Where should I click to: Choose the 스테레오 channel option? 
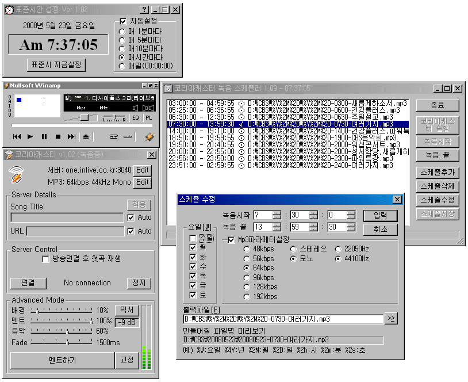293,249
